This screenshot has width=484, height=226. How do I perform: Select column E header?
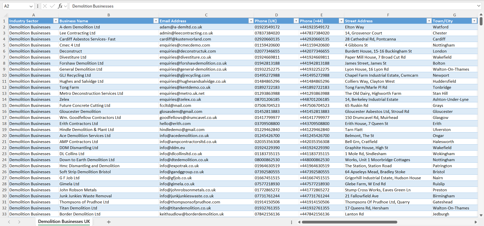point(322,15)
